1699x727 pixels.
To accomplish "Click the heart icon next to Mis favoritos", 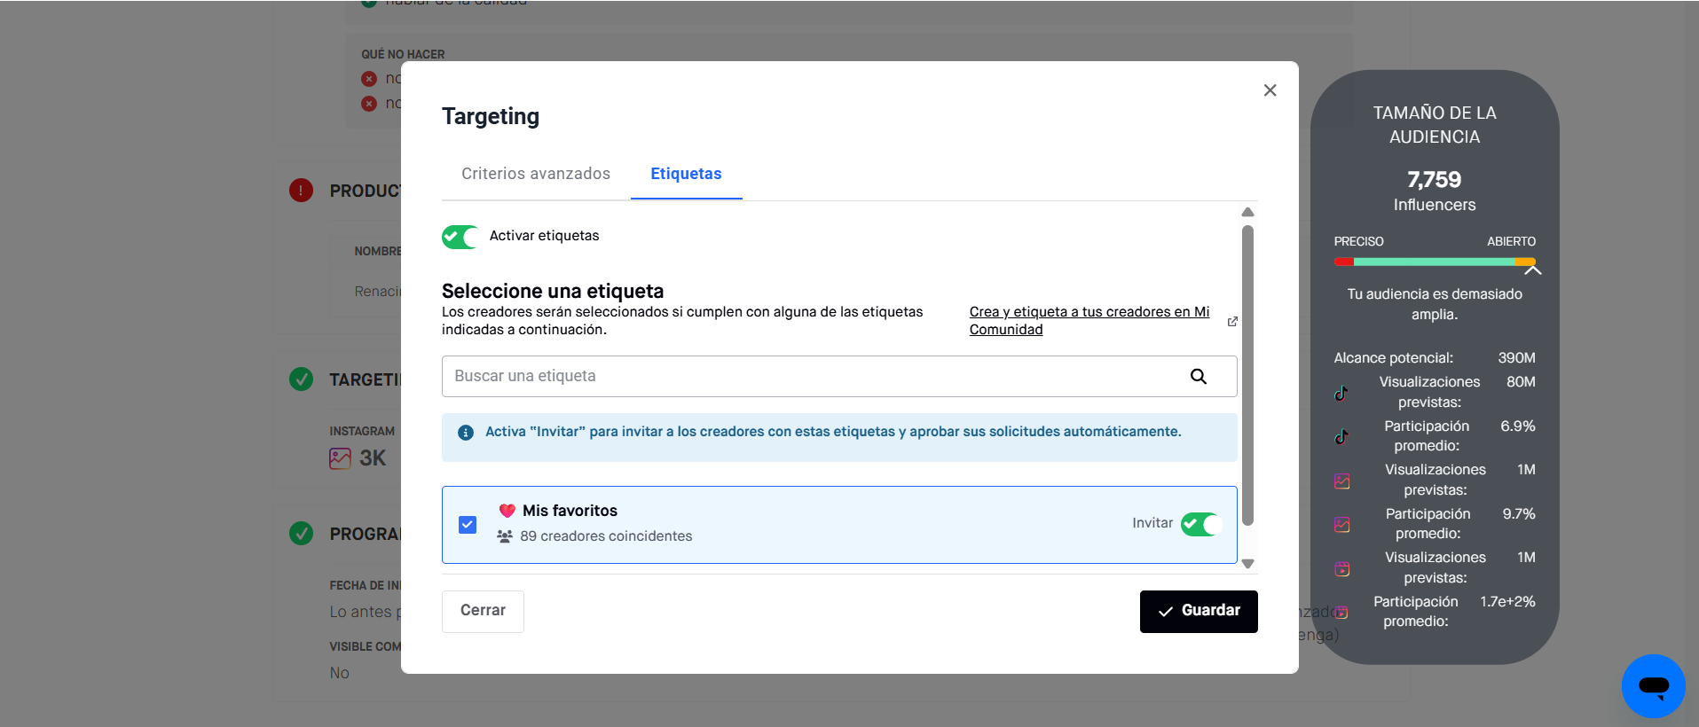I will coord(507,511).
